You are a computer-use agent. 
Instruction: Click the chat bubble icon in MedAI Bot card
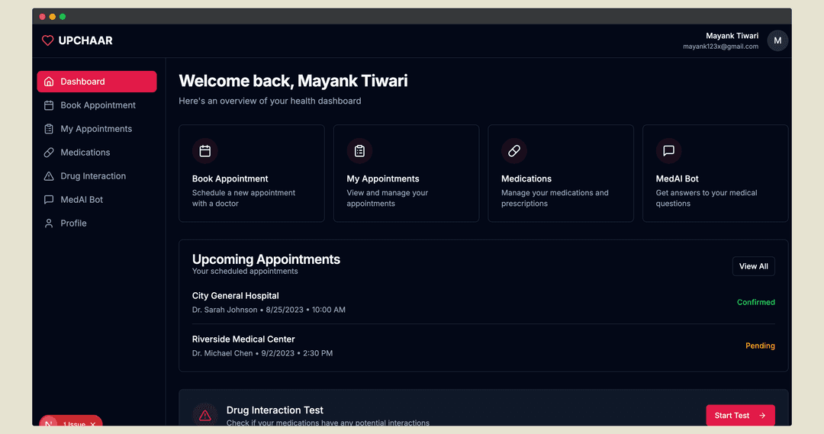[668, 151]
